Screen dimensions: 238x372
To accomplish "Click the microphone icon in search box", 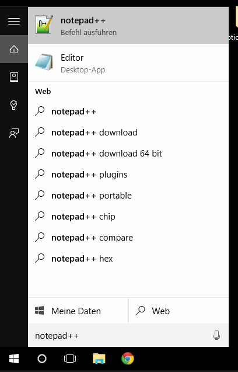I will click(x=216, y=335).
